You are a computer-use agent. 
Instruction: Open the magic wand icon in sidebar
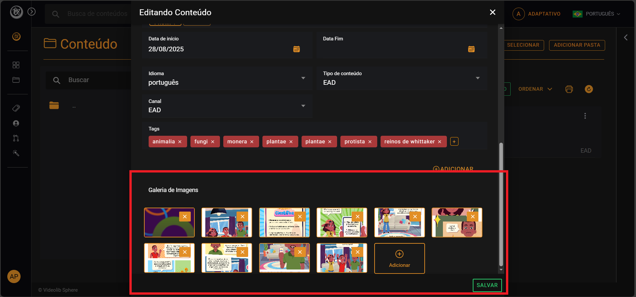pos(16,153)
